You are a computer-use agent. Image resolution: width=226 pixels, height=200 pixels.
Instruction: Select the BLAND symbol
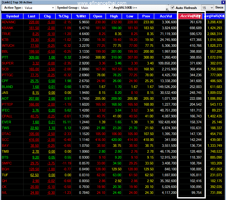point(7,87)
